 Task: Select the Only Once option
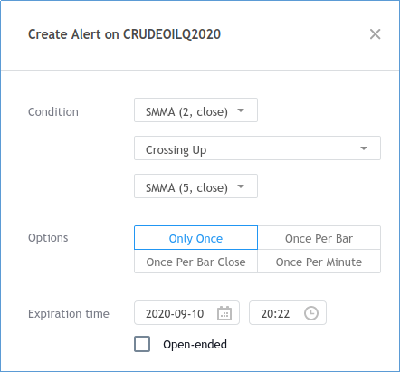[195, 238]
